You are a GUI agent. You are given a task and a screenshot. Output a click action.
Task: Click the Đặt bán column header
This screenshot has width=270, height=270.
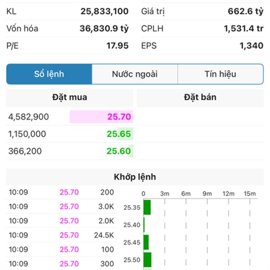pos(200,97)
